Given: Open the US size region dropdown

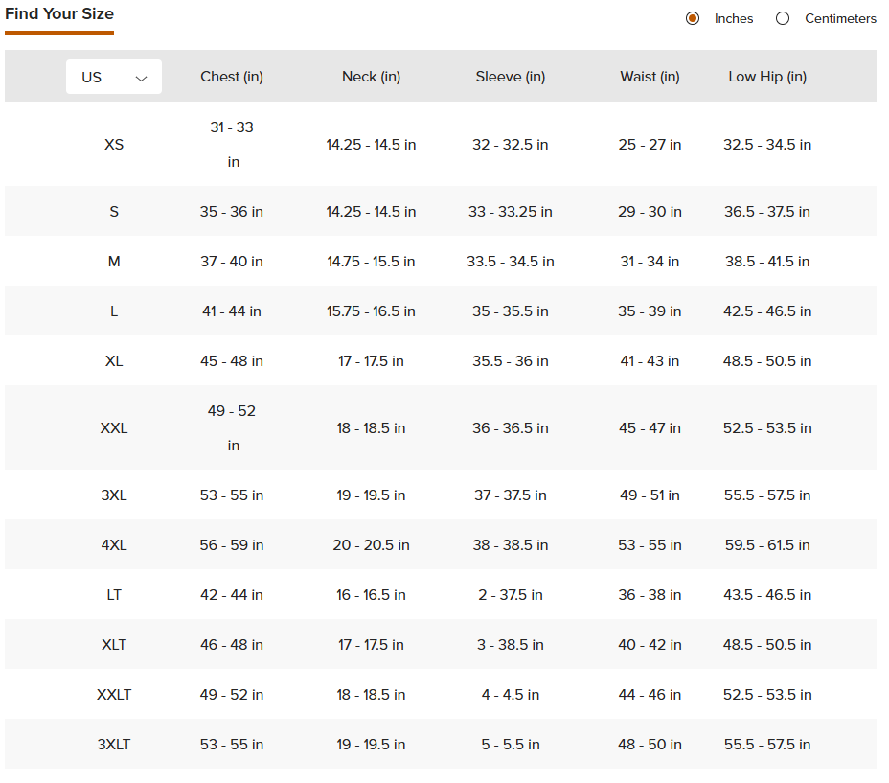Looking at the screenshot, I should click(114, 77).
